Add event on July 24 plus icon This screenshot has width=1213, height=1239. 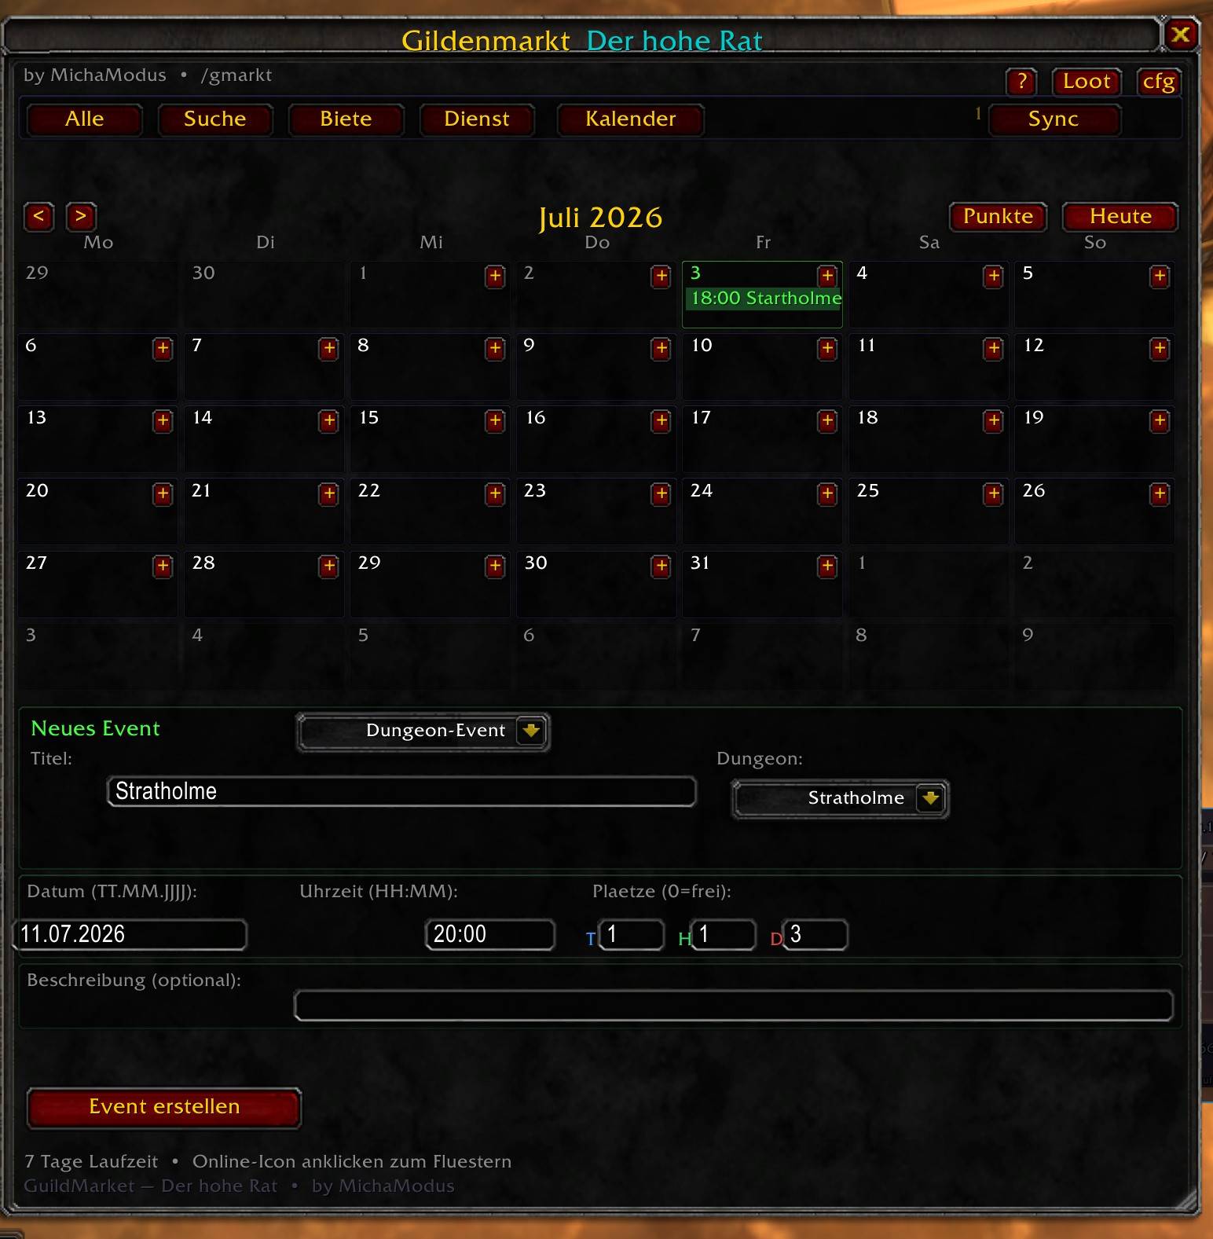[827, 494]
